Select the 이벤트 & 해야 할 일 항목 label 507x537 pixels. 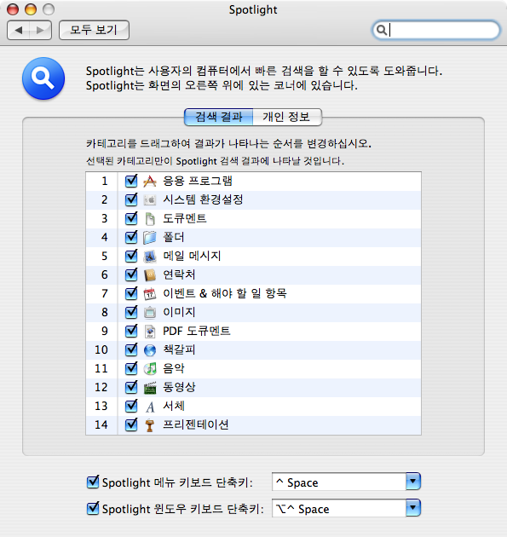point(225,293)
